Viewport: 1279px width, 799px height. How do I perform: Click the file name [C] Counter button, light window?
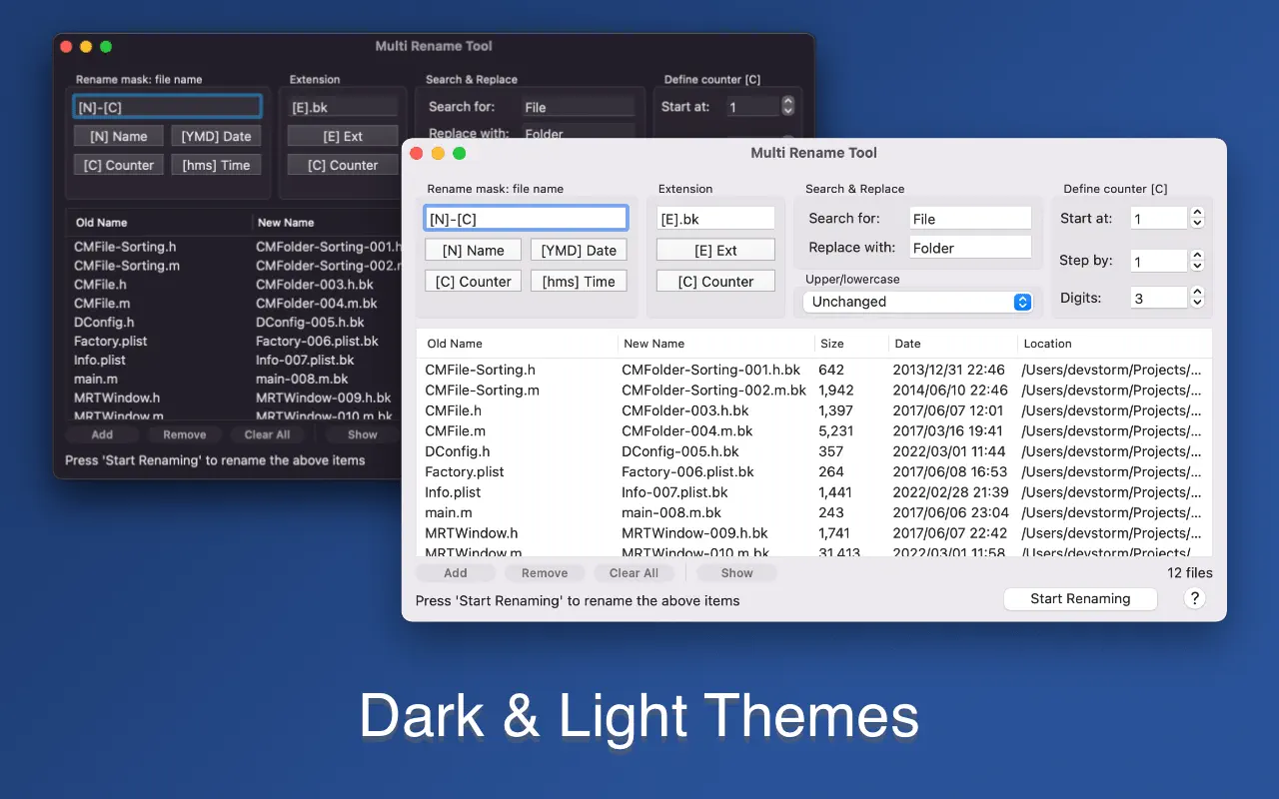coord(473,282)
